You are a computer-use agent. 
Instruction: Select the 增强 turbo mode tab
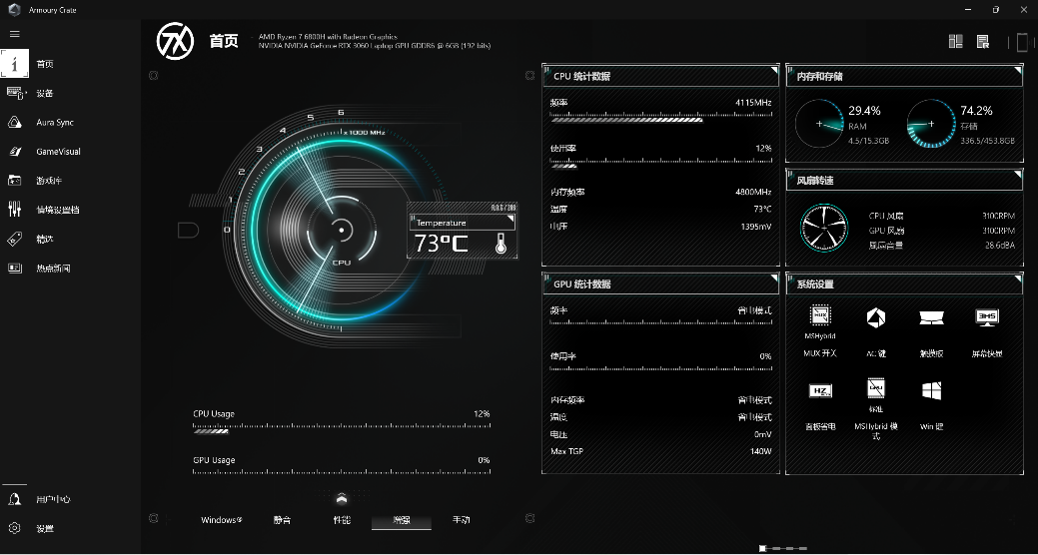(402, 521)
